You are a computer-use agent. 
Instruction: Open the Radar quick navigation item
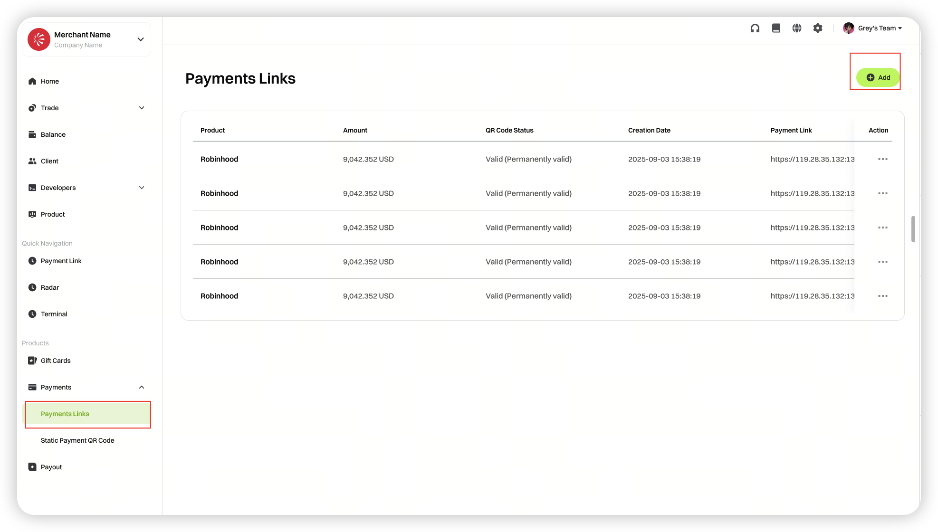(49, 287)
